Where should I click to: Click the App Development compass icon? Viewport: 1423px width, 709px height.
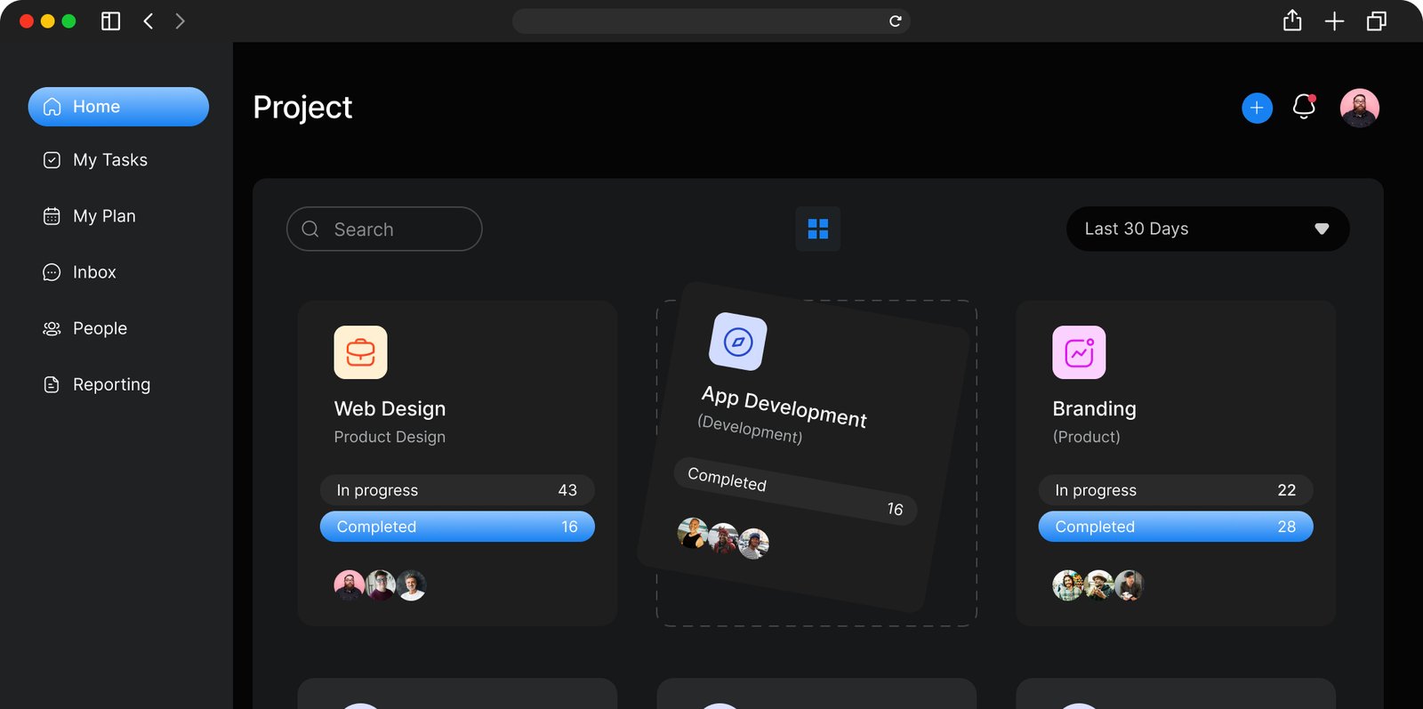pos(737,342)
